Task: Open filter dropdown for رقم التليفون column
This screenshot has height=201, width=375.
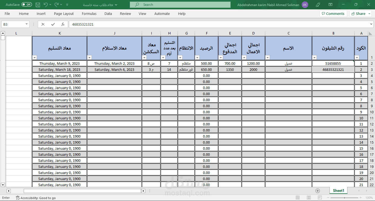Action: tap(315, 57)
